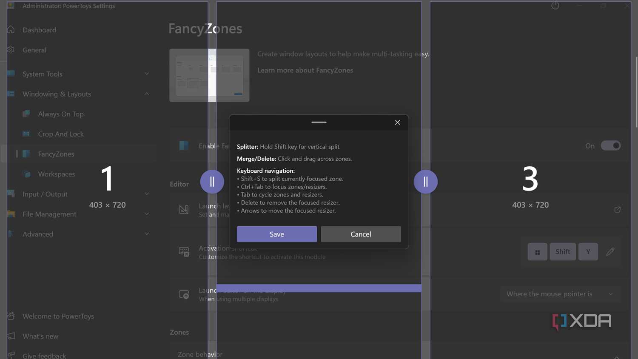Turn off the Enable FancyZones toggle
Screen dimensions: 638x359
coord(611,146)
